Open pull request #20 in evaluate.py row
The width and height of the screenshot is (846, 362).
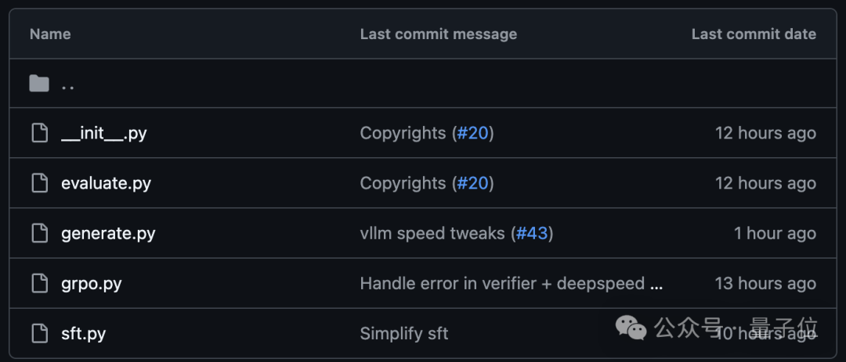pyautogui.click(x=472, y=183)
